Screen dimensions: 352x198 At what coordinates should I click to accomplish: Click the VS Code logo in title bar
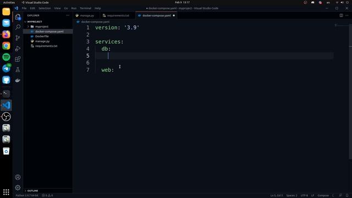16,8
